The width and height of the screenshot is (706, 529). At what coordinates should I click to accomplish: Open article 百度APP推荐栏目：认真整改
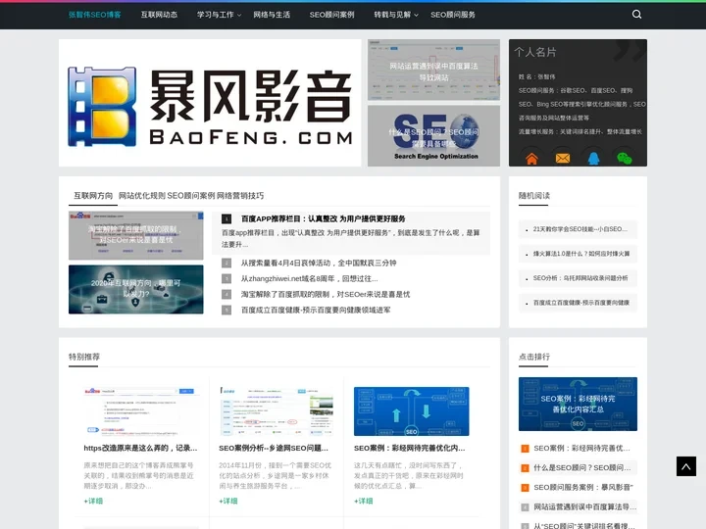(323, 219)
